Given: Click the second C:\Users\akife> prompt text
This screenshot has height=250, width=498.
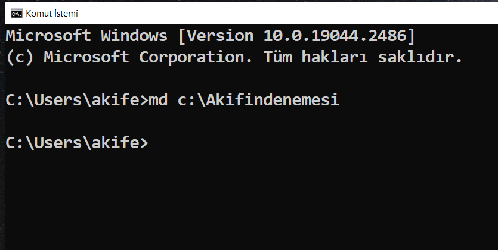Looking at the screenshot, I should pyautogui.click(x=77, y=143).
